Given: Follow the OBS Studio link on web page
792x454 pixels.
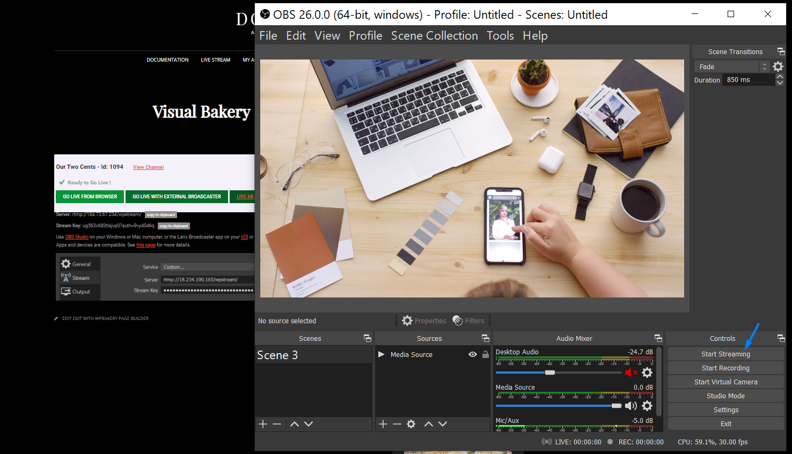Looking at the screenshot, I should click(77, 237).
